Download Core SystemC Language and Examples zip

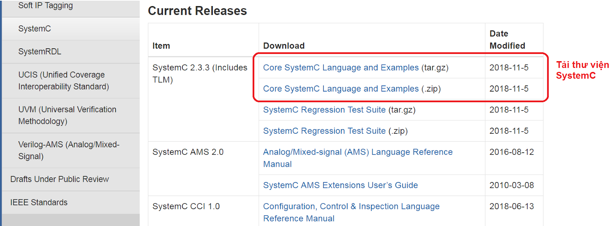coord(341,89)
